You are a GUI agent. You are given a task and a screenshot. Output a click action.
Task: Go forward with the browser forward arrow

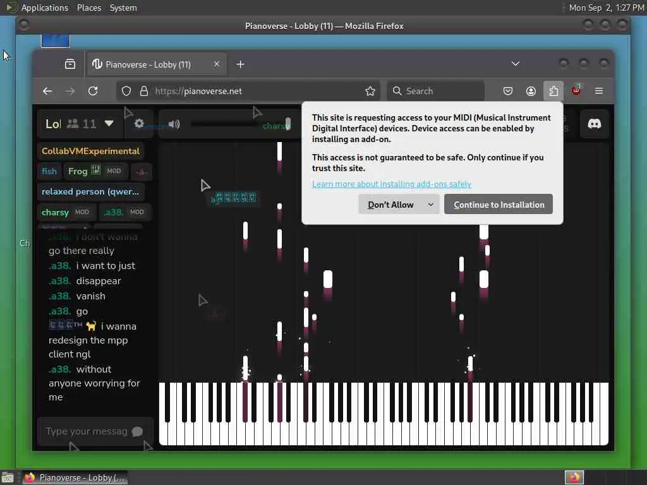pyautogui.click(x=70, y=91)
